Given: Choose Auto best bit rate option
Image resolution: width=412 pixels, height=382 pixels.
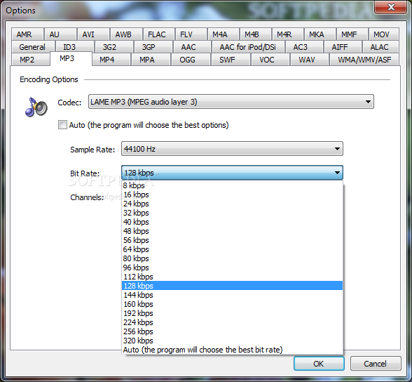Looking at the screenshot, I should pyautogui.click(x=233, y=350).
